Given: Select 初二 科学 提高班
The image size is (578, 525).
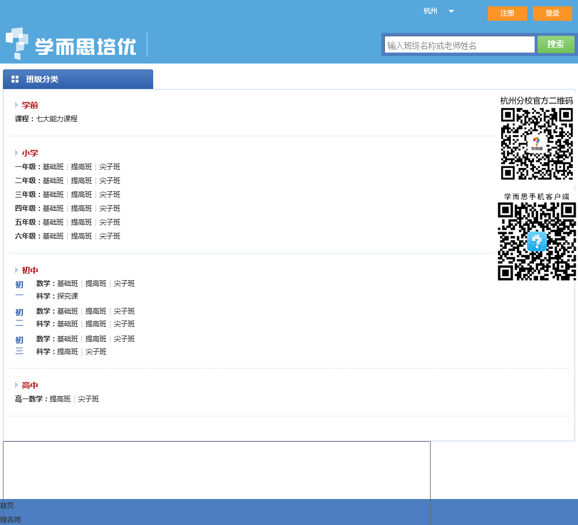Looking at the screenshot, I should point(96,324).
